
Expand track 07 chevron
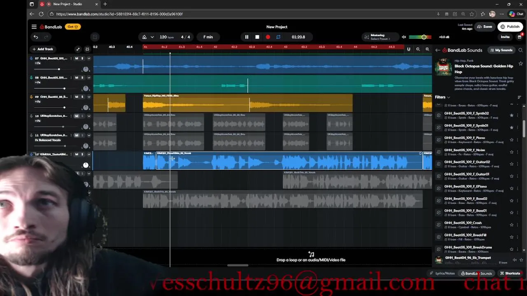(x=89, y=58)
